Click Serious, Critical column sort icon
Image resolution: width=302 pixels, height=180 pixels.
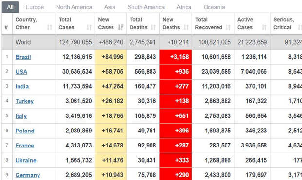(300, 27)
